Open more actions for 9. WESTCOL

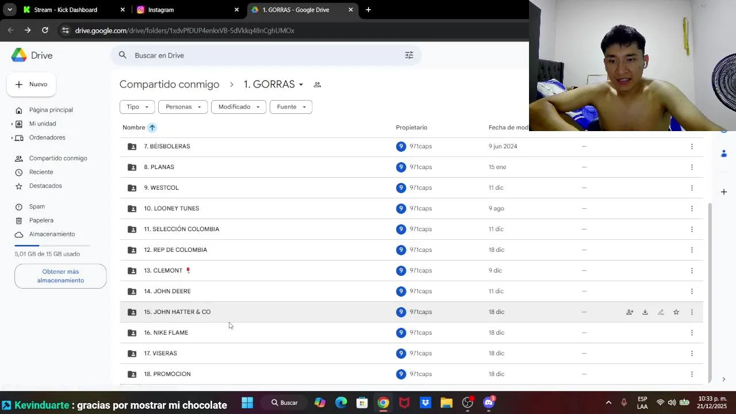(692, 188)
